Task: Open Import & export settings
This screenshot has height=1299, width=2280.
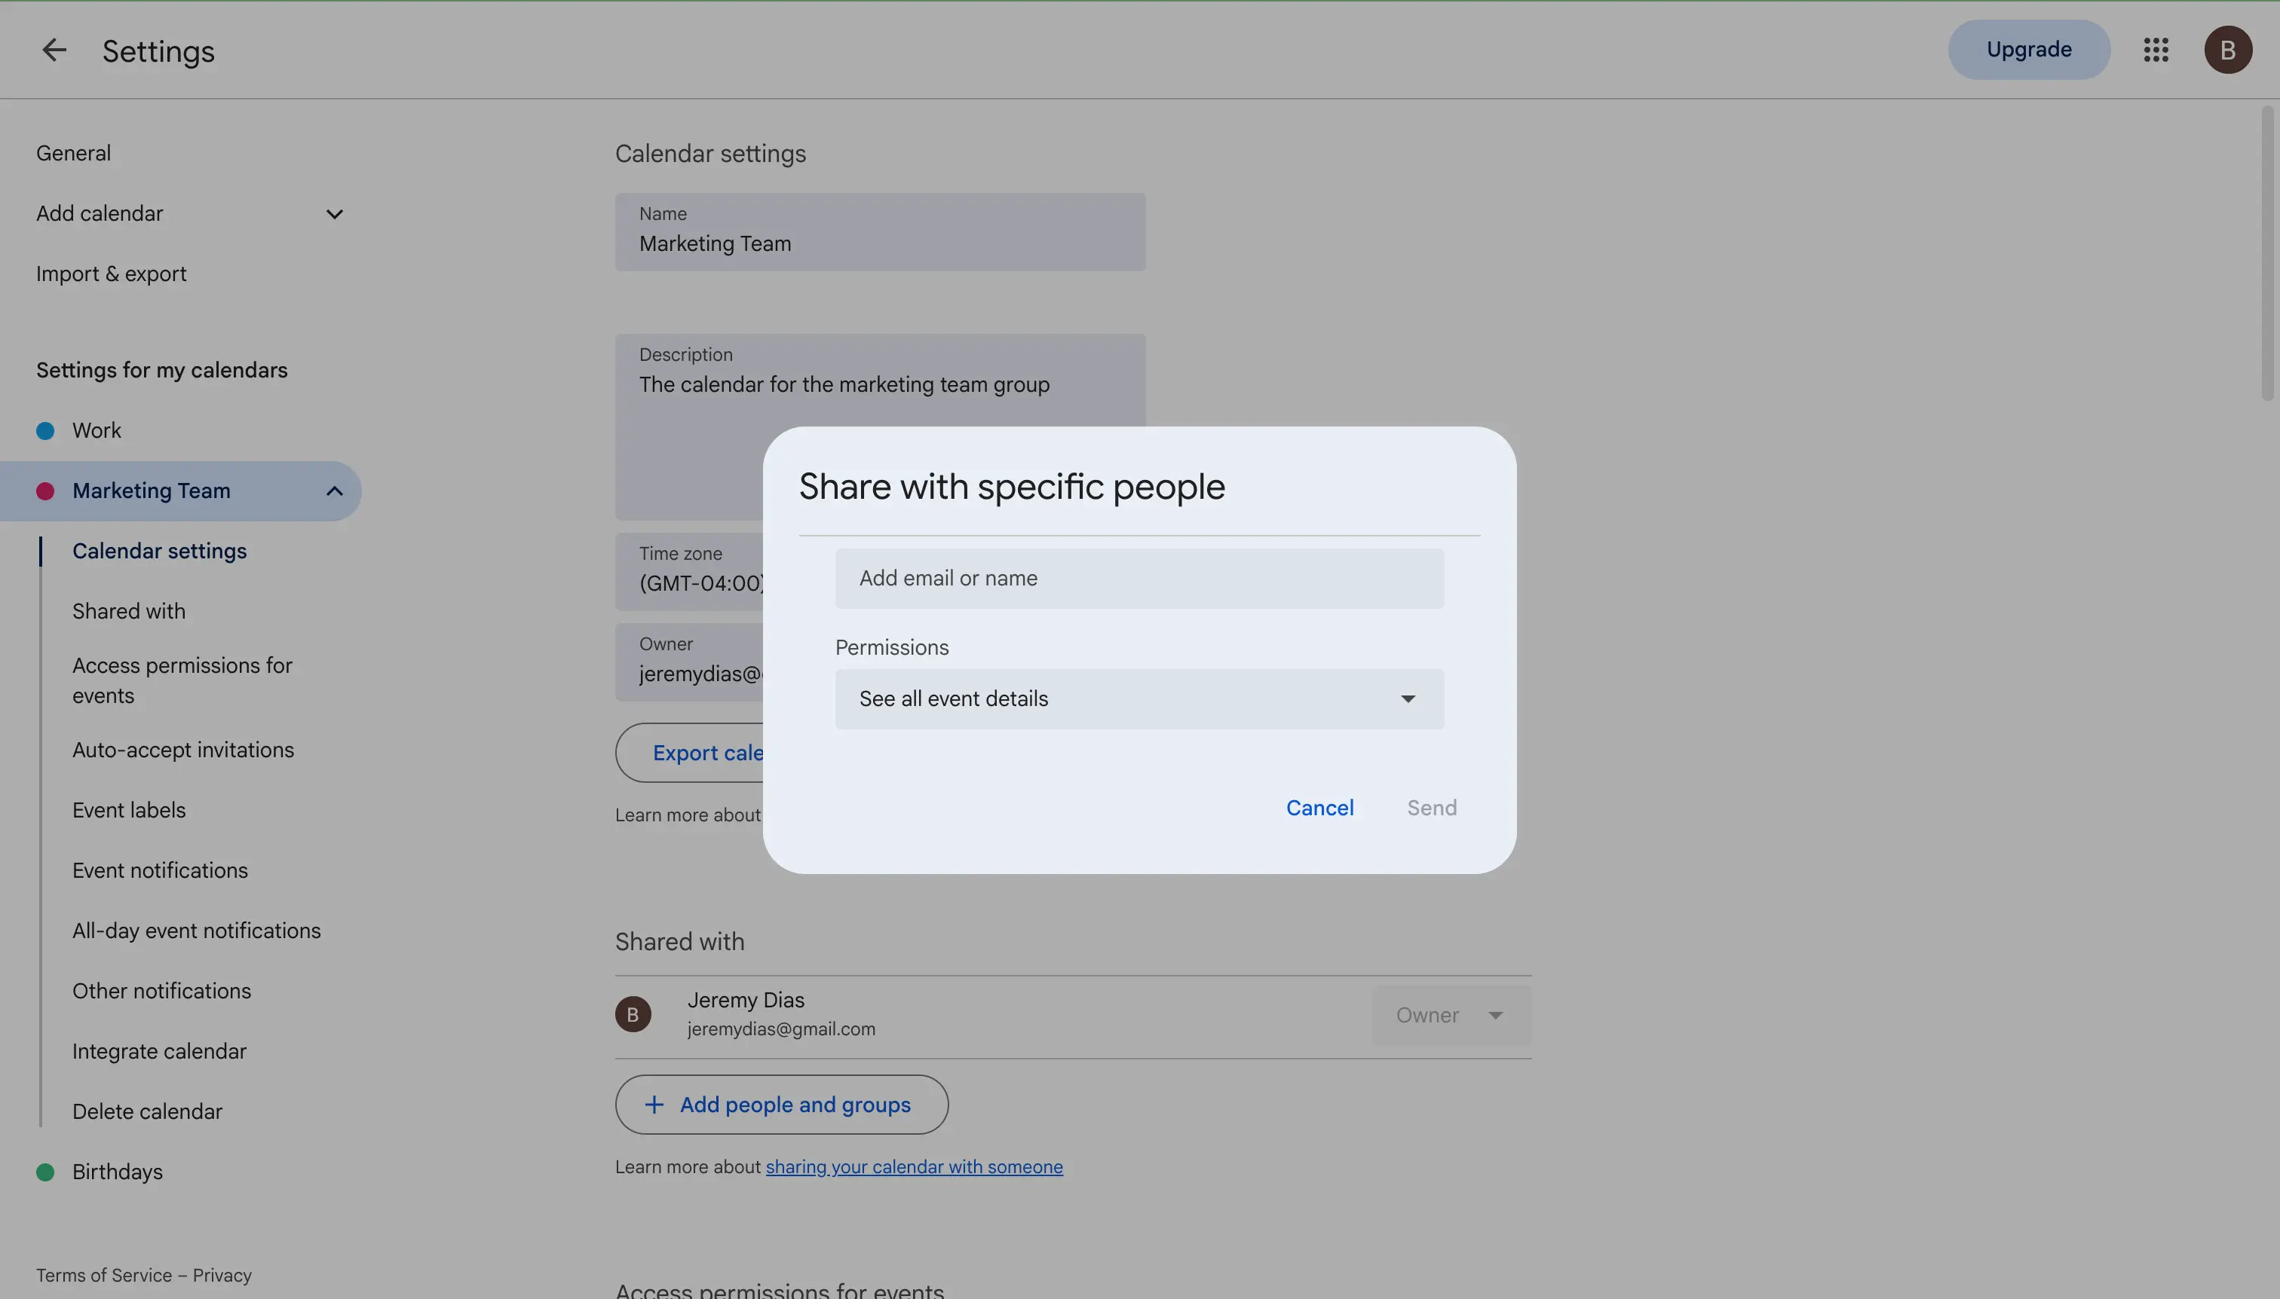Action: [111, 274]
